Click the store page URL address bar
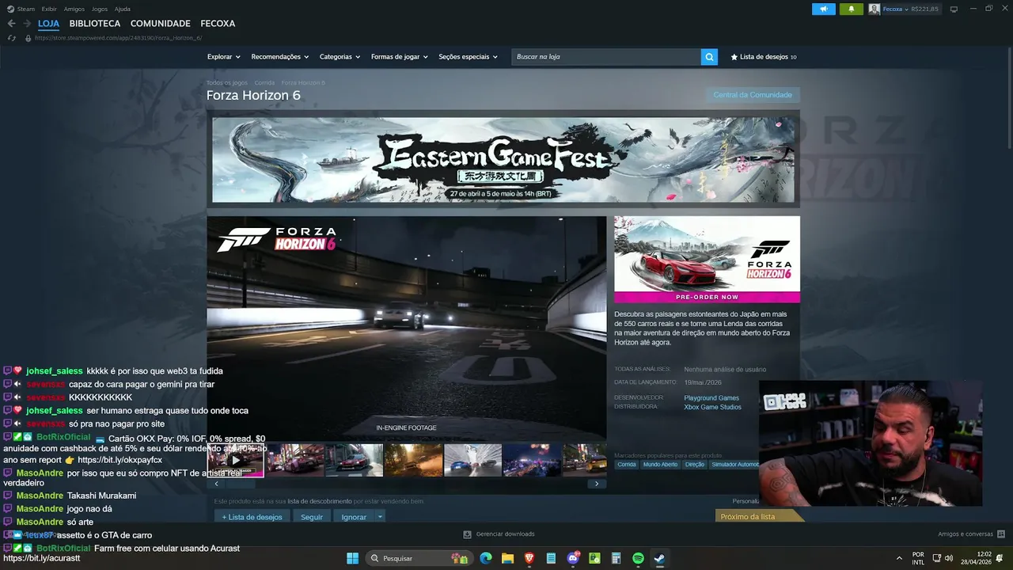Viewport: 1013px width, 570px height. point(119,38)
